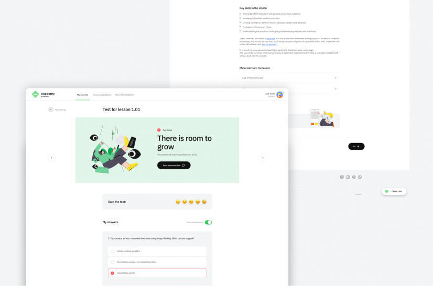The width and height of the screenshot is (433, 286).
Task: Open the Instagram social icon
Action: (342, 177)
